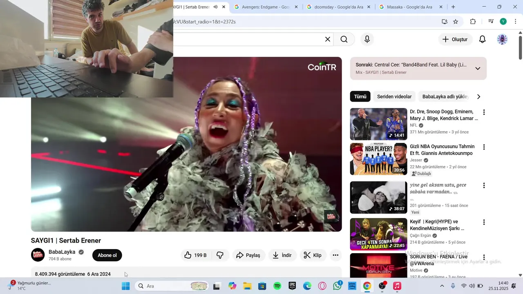Open the Epic Games launcher in the taskbar
Image resolution: width=523 pixels, height=294 pixels.
point(292,286)
